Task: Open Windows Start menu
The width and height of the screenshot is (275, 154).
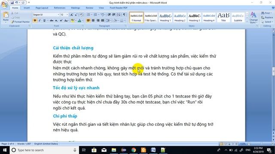Action: [x=5, y=150]
